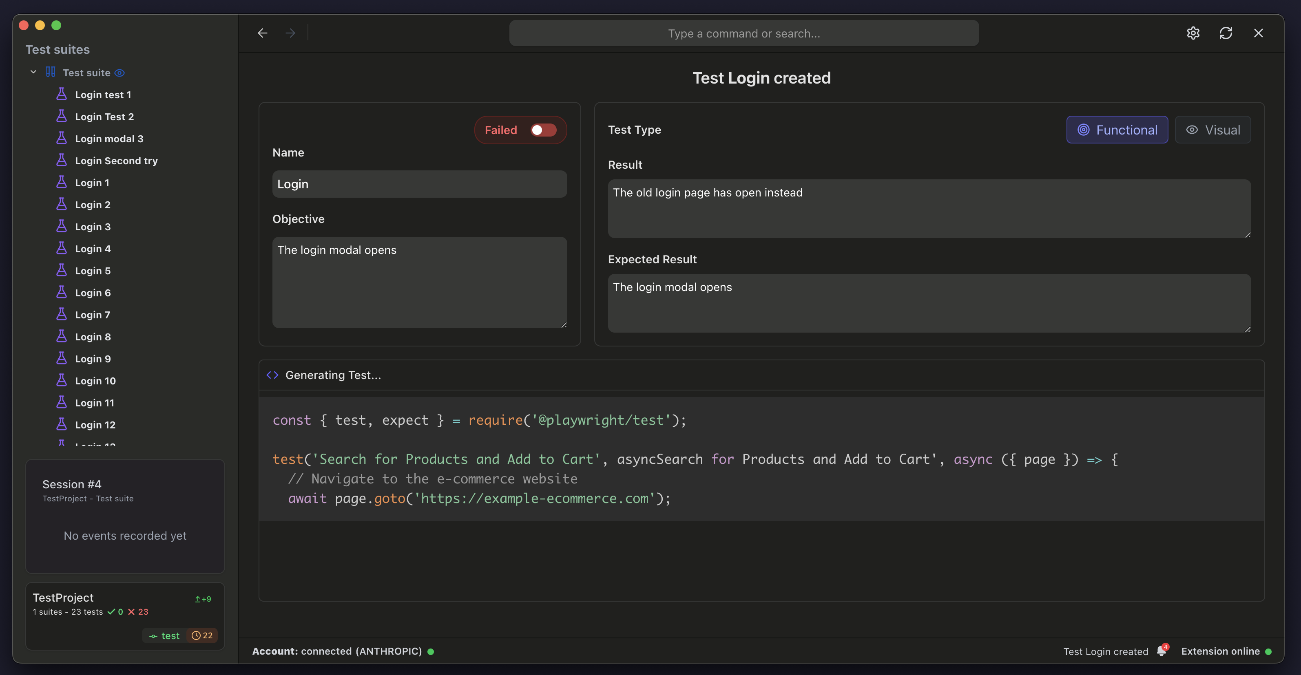
Task: Open Login modal 3 test
Action: coord(109,139)
